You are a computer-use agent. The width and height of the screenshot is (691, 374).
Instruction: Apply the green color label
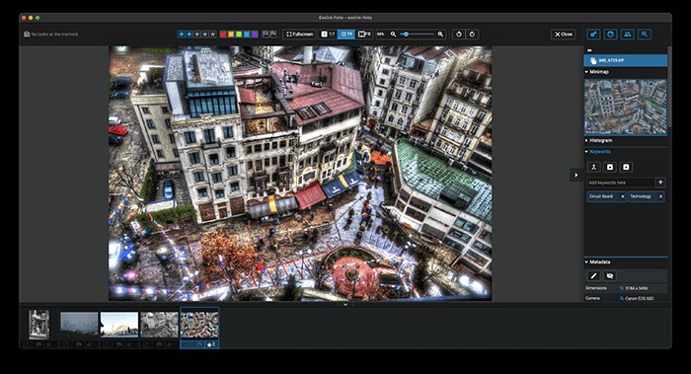tap(239, 35)
